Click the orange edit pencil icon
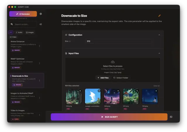Viewport: 187px width, 132px height. [160, 16]
